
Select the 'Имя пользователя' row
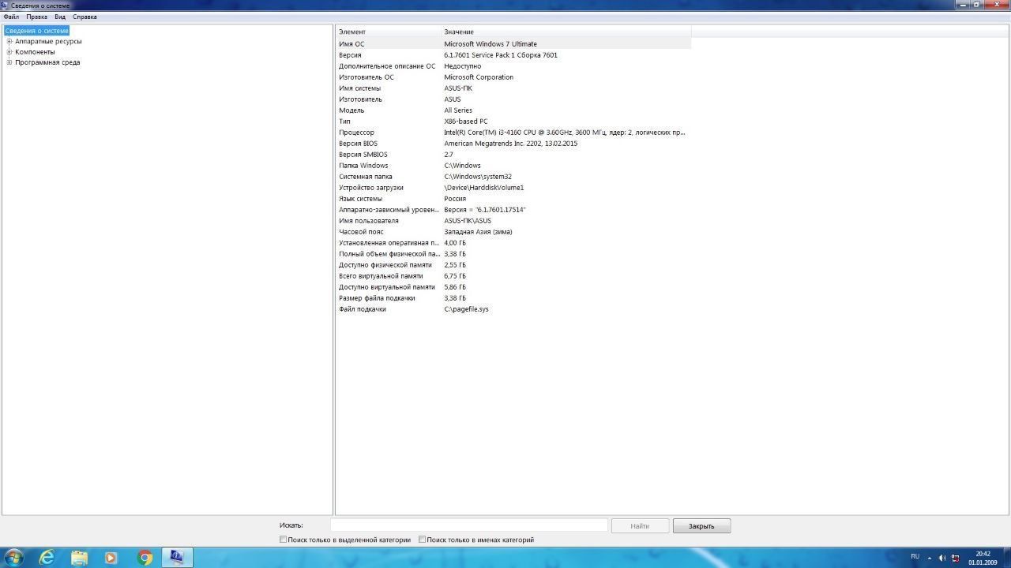coord(513,221)
